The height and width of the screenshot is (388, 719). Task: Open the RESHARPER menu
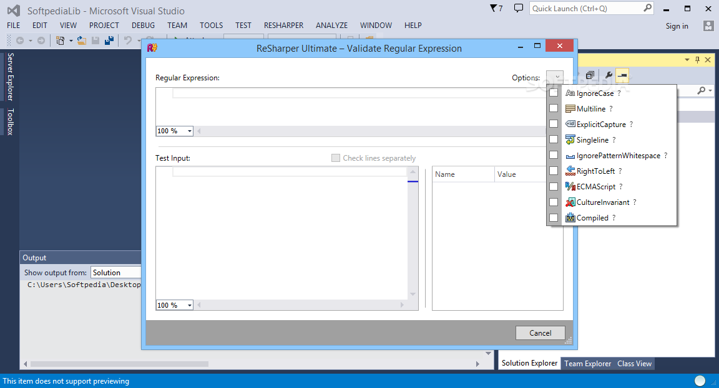click(x=284, y=25)
